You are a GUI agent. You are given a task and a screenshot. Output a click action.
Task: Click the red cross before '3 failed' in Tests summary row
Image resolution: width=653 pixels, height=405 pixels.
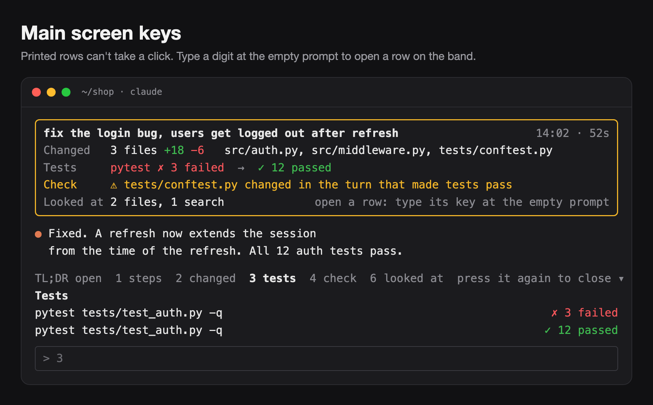tap(160, 168)
